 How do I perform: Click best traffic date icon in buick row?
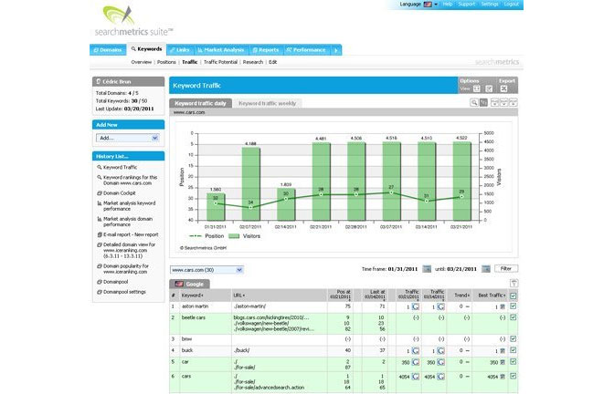tap(503, 350)
